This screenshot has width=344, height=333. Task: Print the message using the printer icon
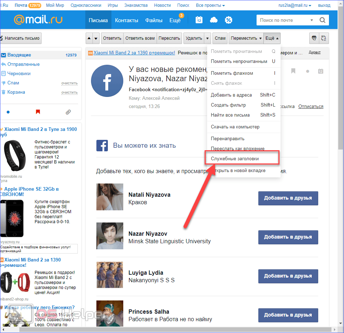[314, 38]
